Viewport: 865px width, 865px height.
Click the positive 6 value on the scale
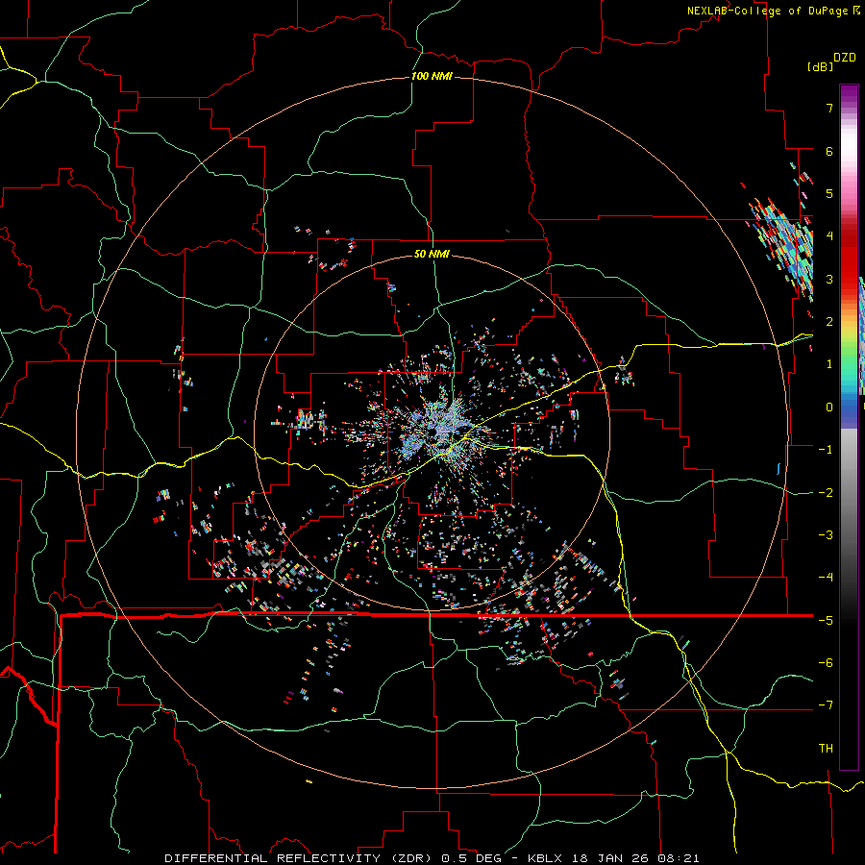tap(829, 151)
